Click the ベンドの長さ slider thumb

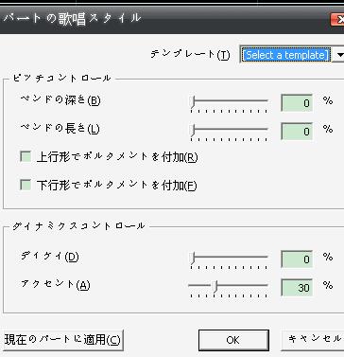click(x=193, y=130)
